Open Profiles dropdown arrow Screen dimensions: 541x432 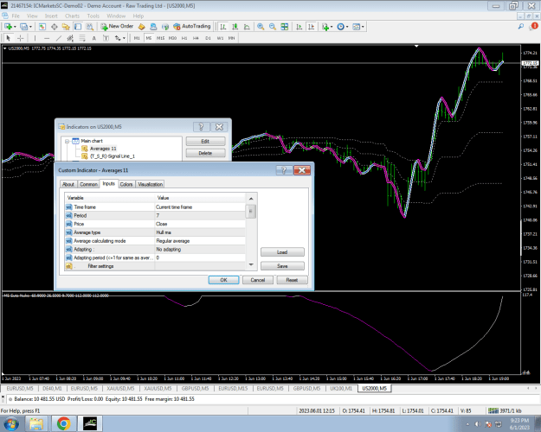(x=30, y=27)
